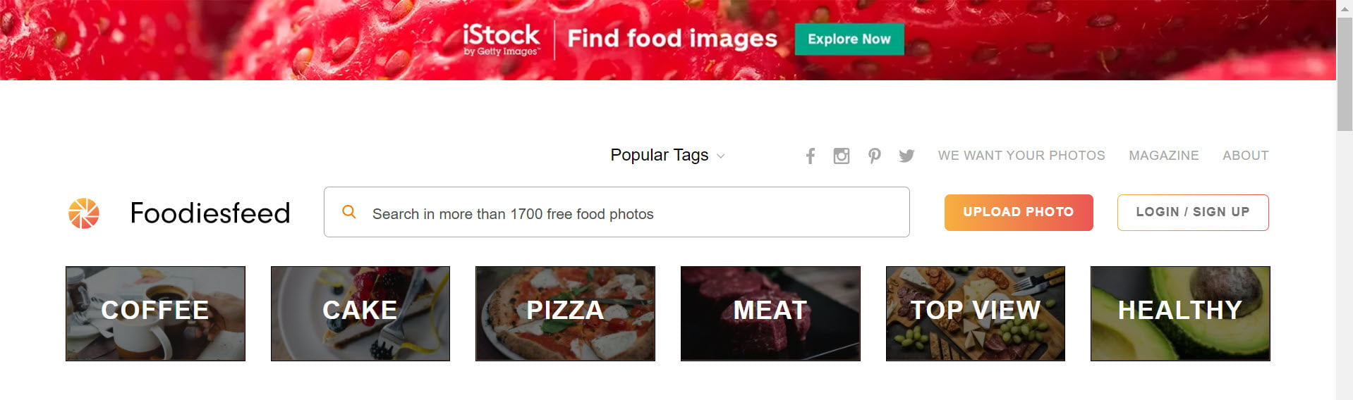This screenshot has height=400, width=1353.
Task: Click the Twitter bird icon
Action: click(906, 156)
